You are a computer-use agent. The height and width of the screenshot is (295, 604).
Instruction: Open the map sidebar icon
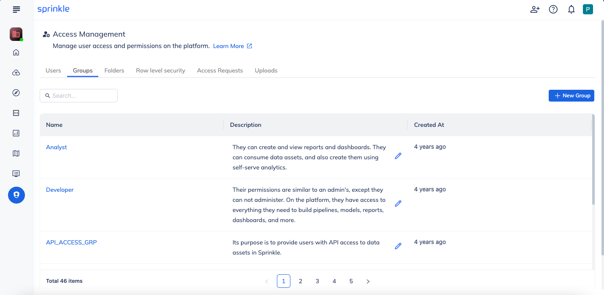click(16, 153)
